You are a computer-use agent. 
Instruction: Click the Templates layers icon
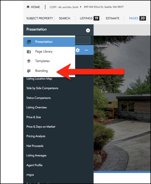coord(29,61)
